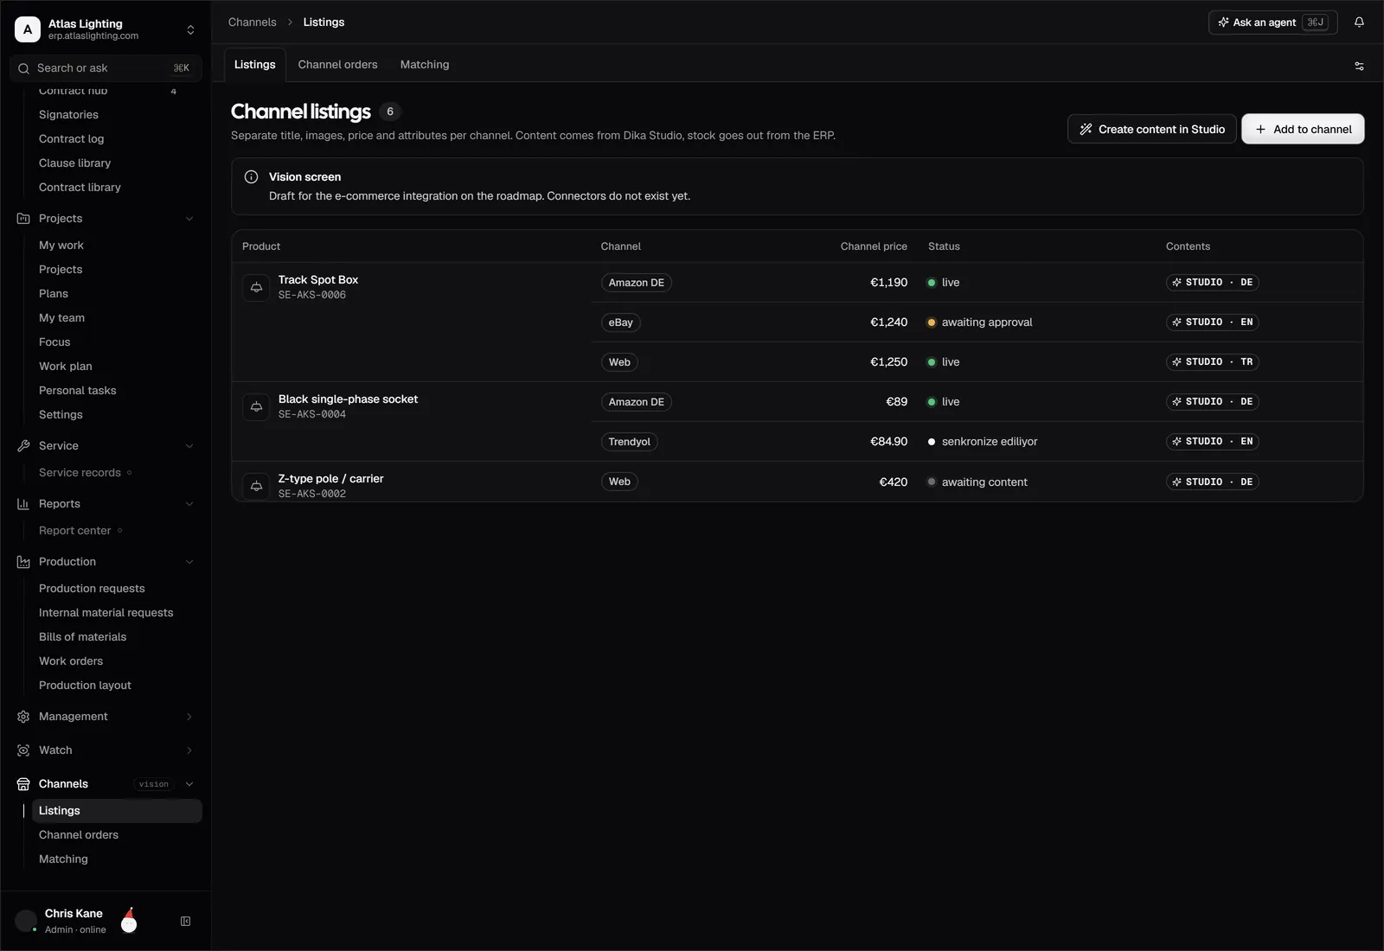Click the Z-type pole / carrier product icon
This screenshot has width=1384, height=951.
click(256, 486)
